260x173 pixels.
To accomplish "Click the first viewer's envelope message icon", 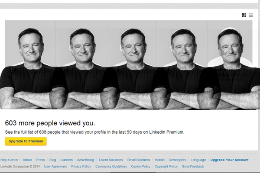I will [x=14, y=100].
